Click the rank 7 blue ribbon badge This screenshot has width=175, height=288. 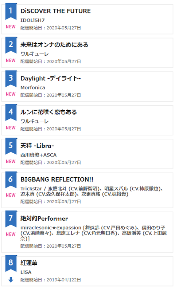pos(11,219)
